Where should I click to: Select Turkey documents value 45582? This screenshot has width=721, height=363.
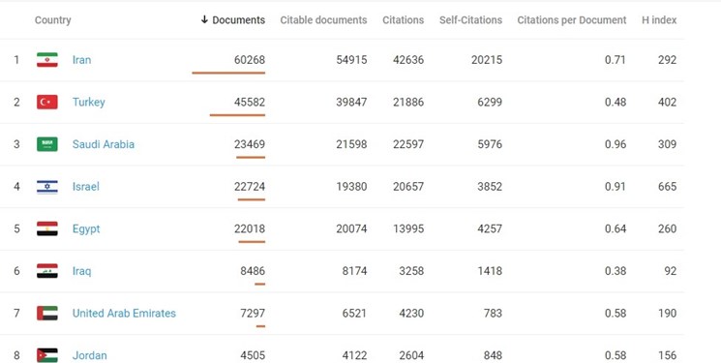pos(250,103)
